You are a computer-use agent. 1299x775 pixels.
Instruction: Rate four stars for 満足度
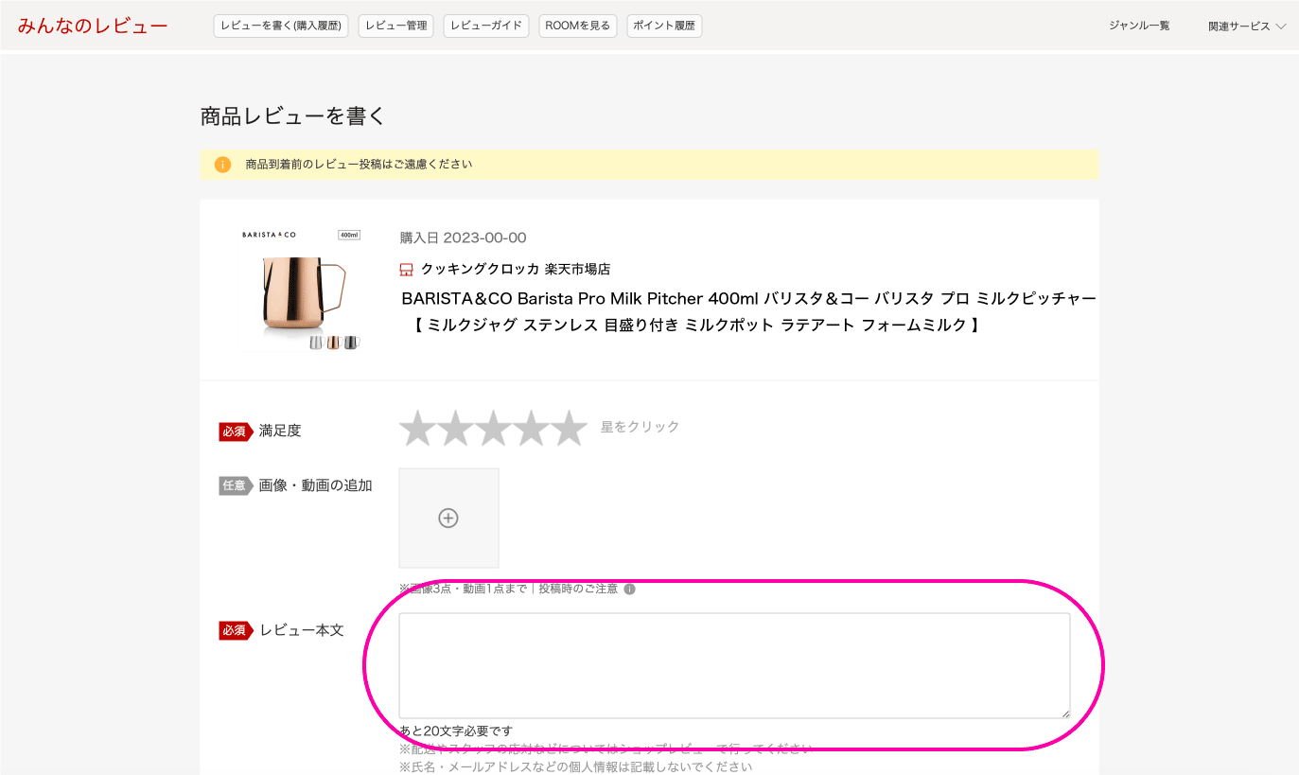pos(531,429)
